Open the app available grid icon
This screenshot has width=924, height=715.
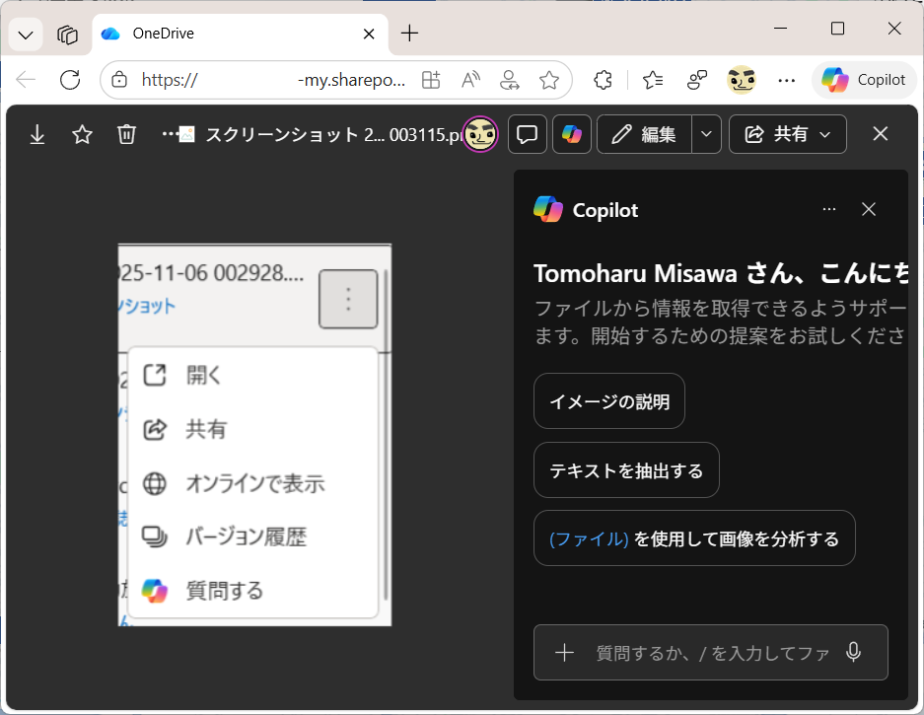[431, 80]
